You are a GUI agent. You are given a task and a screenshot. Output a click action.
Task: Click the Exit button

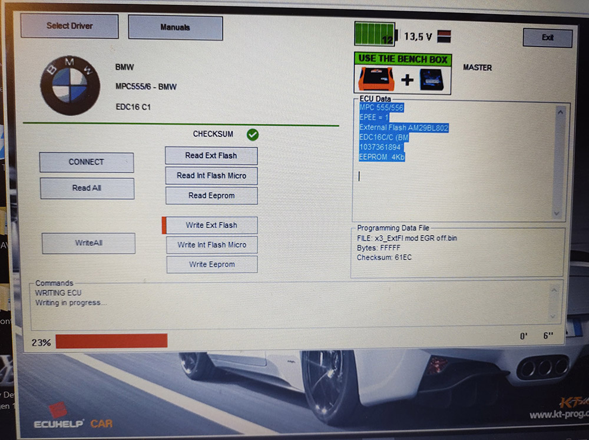tap(547, 38)
